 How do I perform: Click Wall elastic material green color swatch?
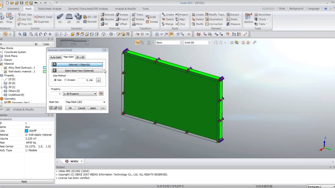coord(45,72)
